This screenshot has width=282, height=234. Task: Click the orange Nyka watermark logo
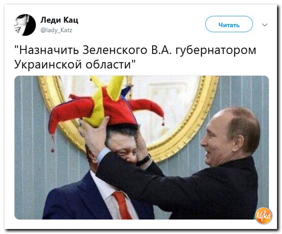click(x=264, y=215)
